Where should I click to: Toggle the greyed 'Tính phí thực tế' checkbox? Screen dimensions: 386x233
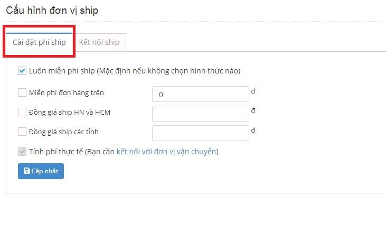22,152
